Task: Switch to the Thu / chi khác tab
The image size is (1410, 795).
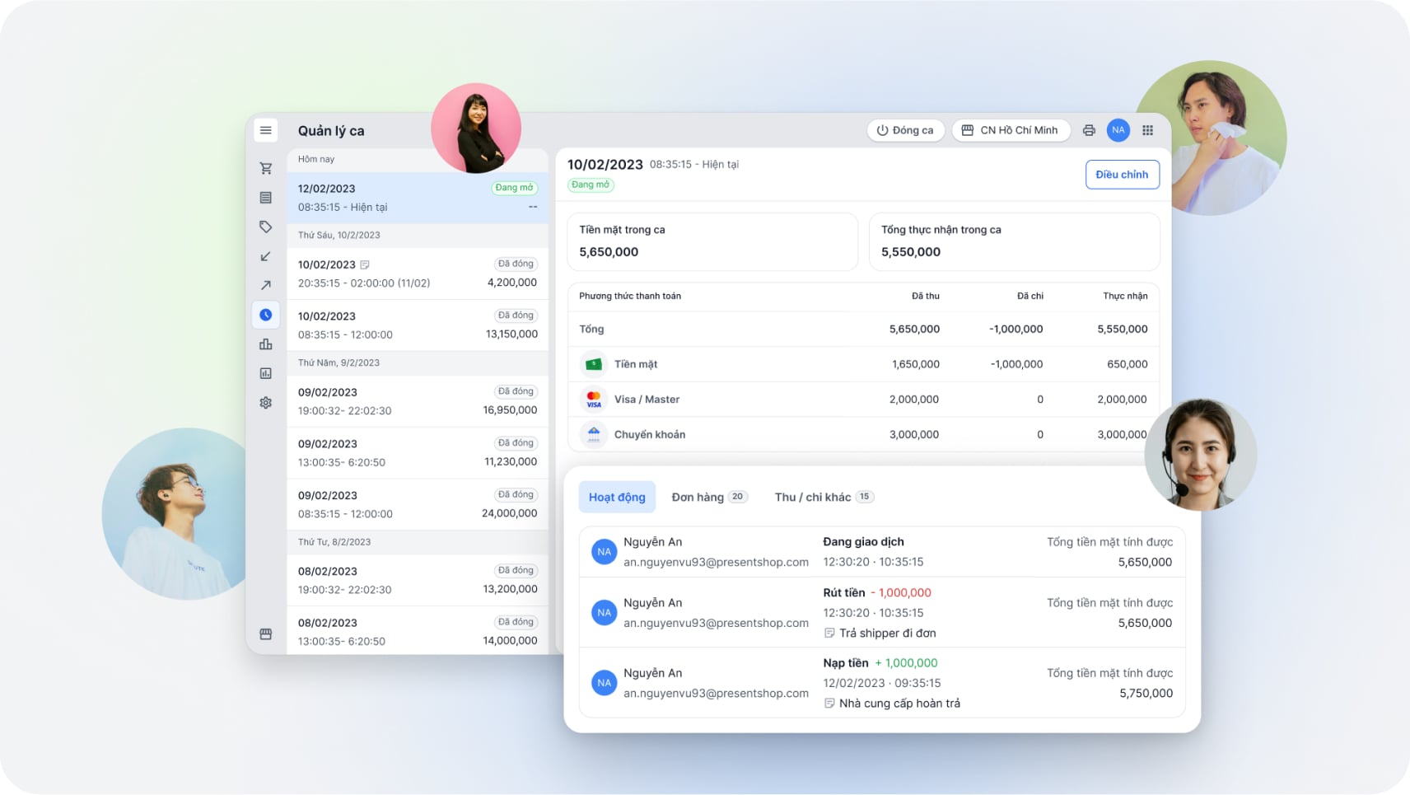Action: point(824,497)
